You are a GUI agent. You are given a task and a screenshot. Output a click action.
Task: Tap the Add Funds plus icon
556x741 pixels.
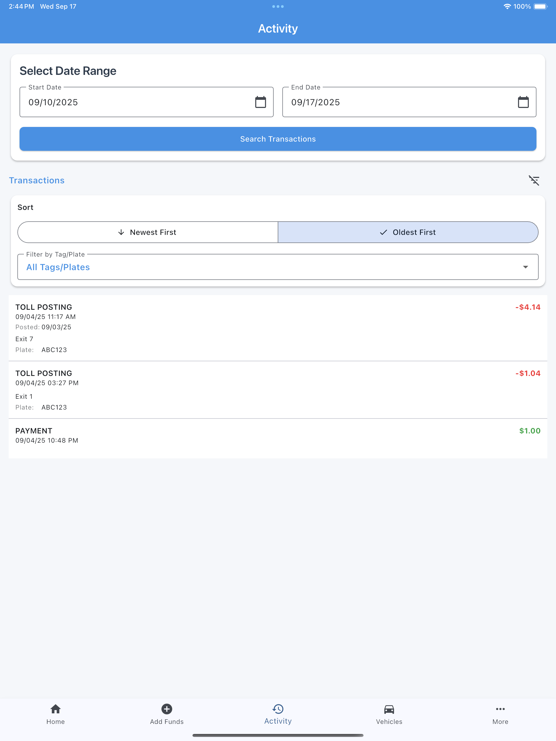click(x=167, y=709)
